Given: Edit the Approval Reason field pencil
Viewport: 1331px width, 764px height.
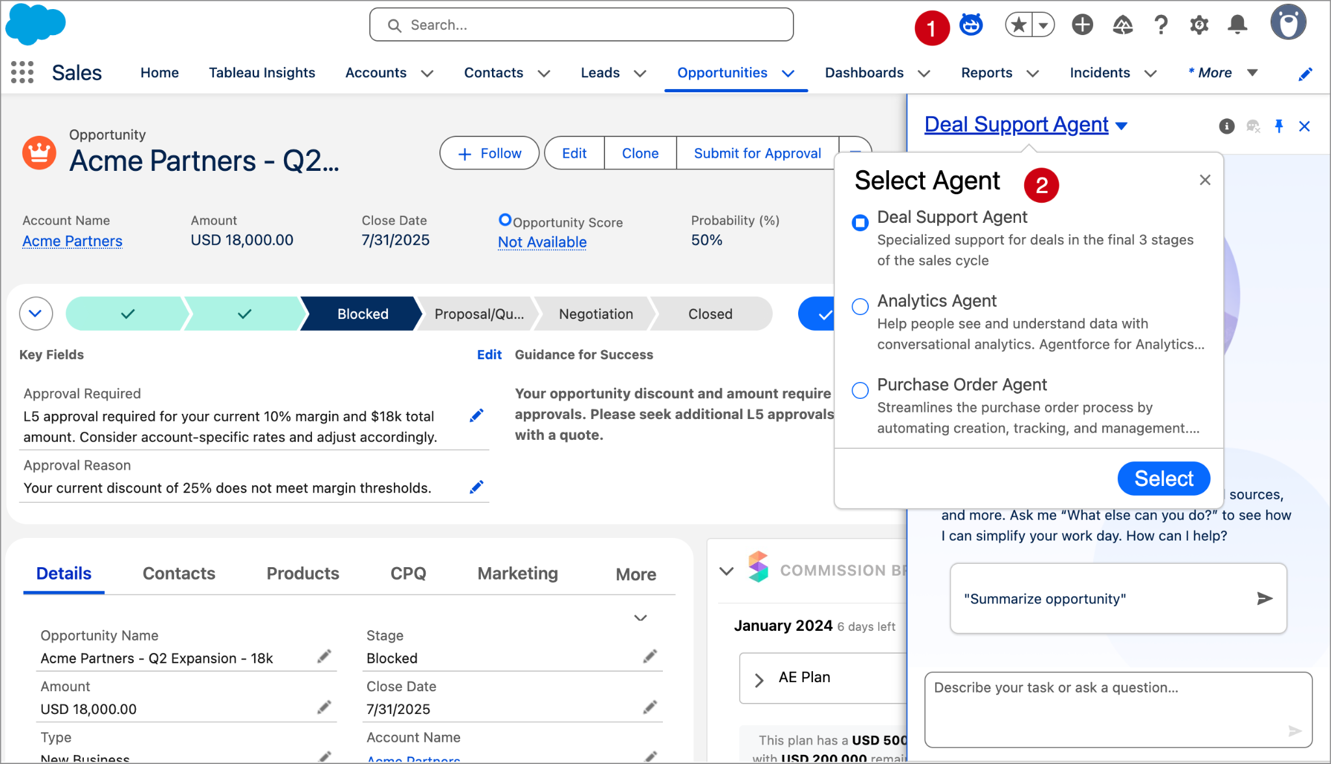Looking at the screenshot, I should (x=476, y=487).
